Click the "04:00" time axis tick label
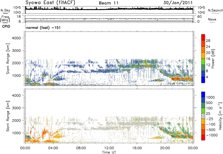 [x=53, y=148]
